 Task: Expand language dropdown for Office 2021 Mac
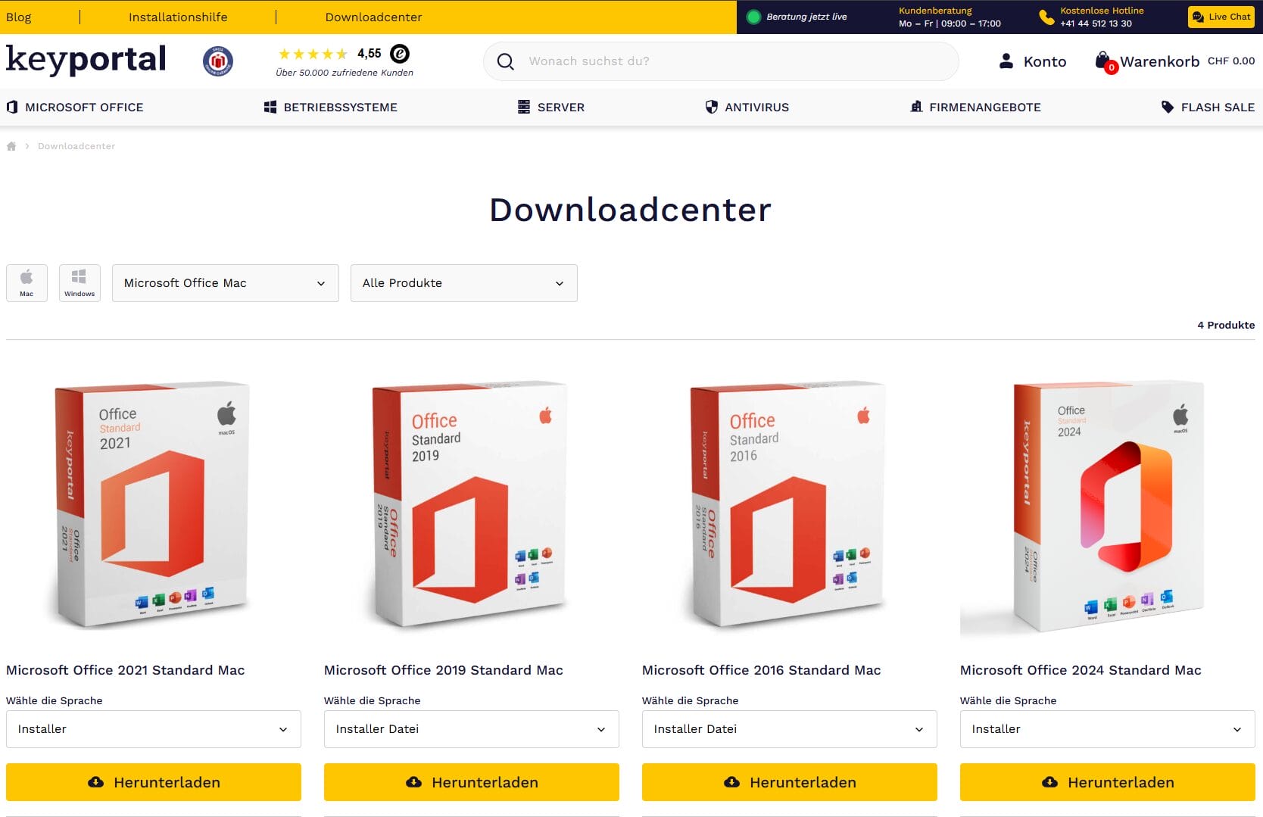click(153, 729)
